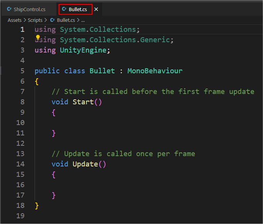Click the void keyword before Update
This screenshot has width=263, height=224.
[x=60, y=164]
